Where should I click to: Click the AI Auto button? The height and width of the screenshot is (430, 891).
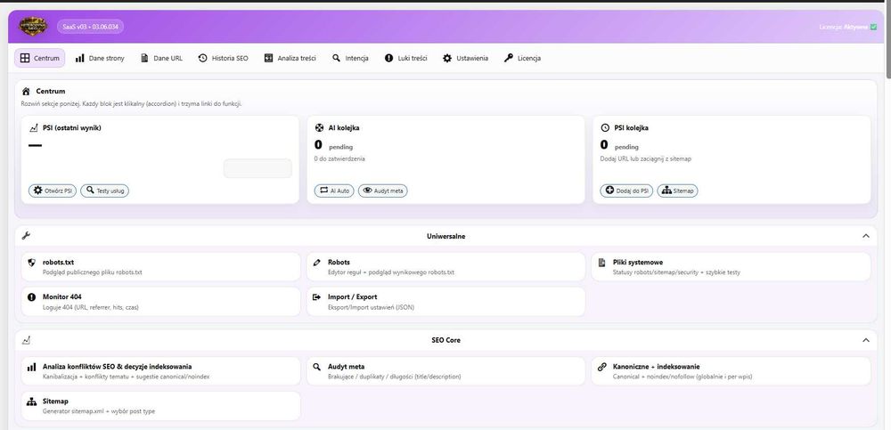click(x=334, y=191)
